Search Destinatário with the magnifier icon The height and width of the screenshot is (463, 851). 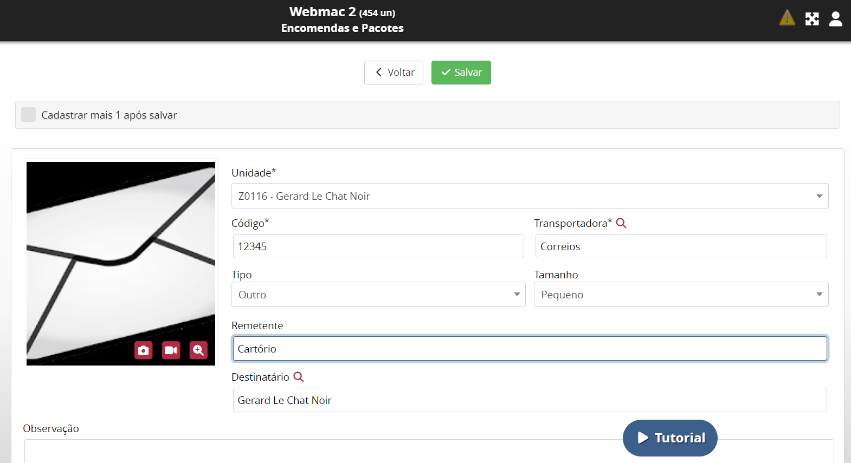point(299,377)
